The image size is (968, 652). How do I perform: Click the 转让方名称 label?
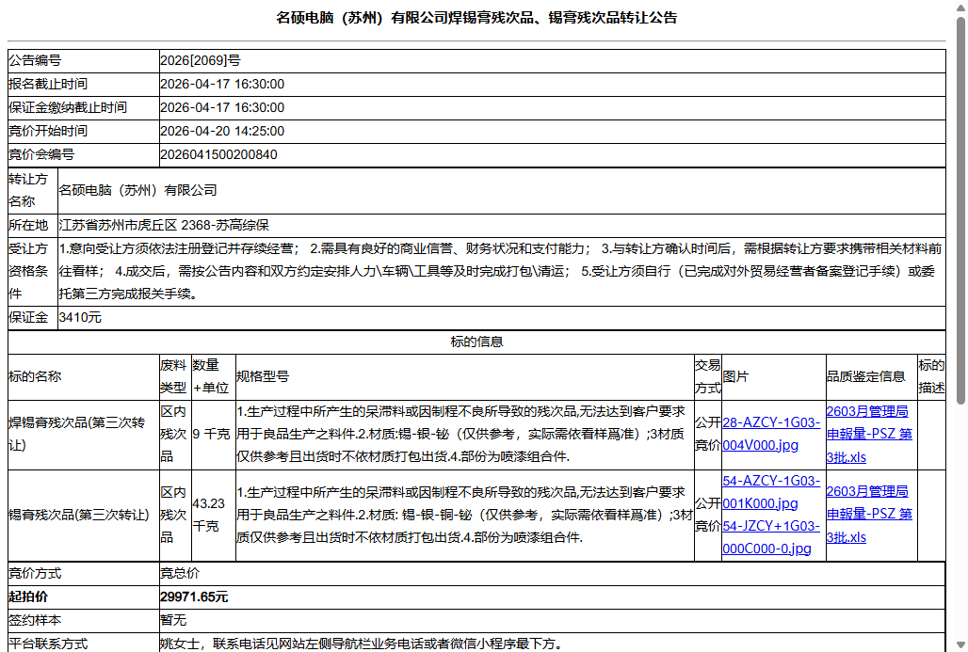click(x=28, y=191)
